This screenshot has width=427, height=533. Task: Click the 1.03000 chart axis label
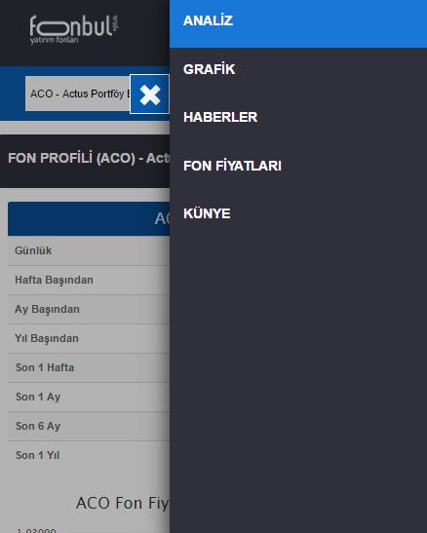(x=36, y=530)
